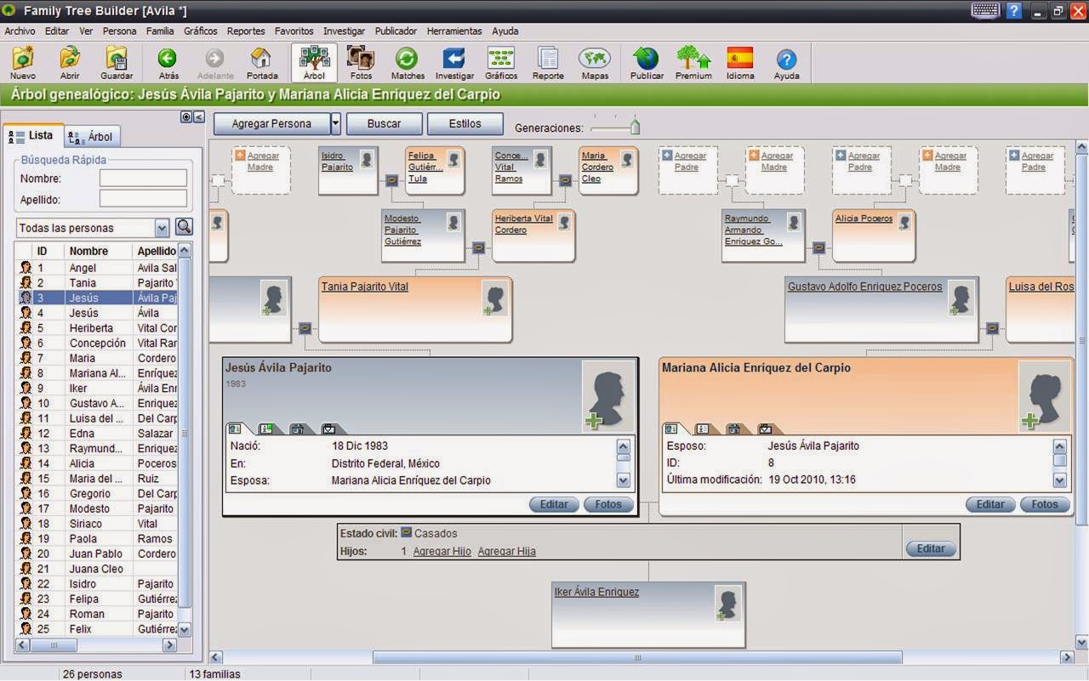Save the tree with Guardar
This screenshot has height=681, width=1089.
point(117,62)
